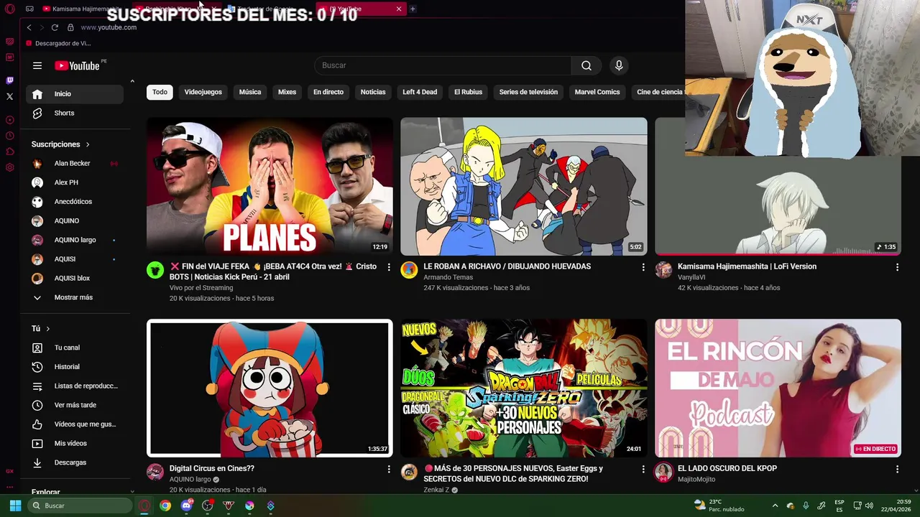Screen dimensions: 920x517
Task: Open X in Opera sidebar
Action: click(9, 96)
